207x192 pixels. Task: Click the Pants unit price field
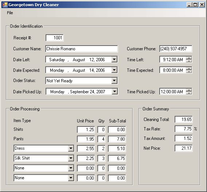[x=86, y=139]
